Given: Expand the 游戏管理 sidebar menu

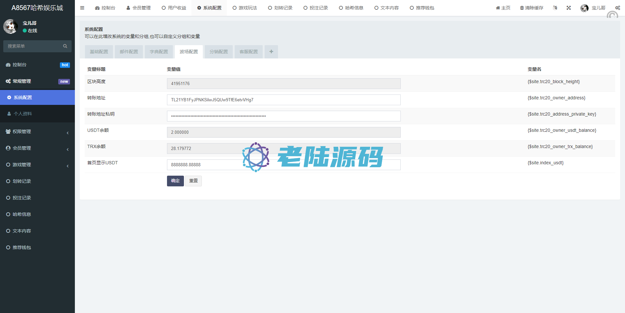Looking at the screenshot, I should [x=37, y=165].
